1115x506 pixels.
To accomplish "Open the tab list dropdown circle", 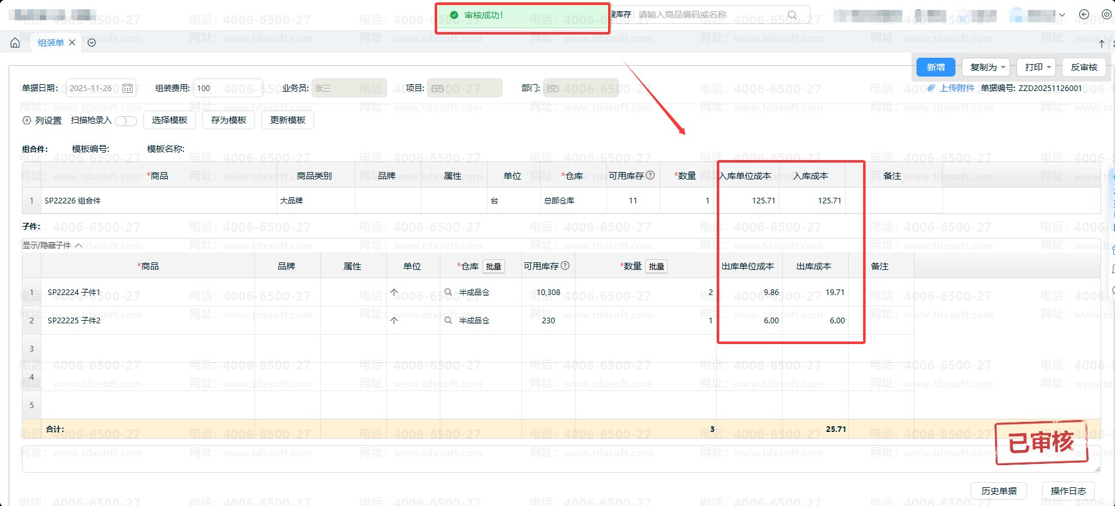I will point(92,43).
